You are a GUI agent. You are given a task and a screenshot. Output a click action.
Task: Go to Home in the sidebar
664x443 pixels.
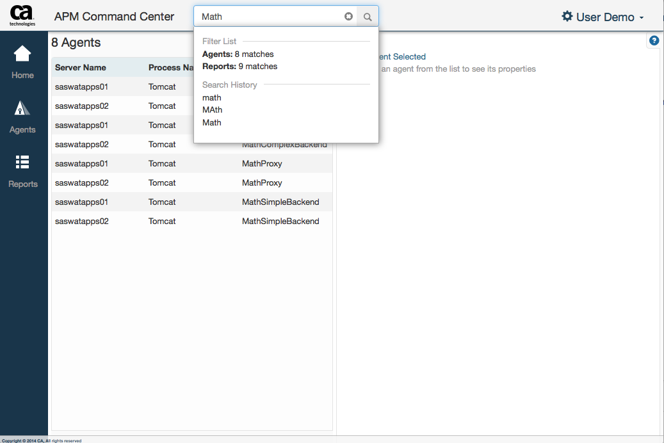click(22, 63)
